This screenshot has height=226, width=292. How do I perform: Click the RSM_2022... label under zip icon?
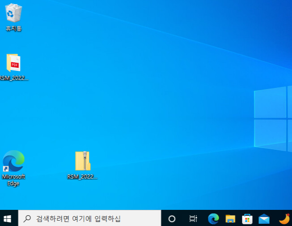[x=82, y=177]
